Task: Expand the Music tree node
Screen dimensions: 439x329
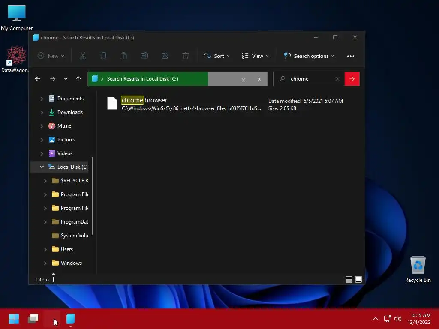Action: pyautogui.click(x=42, y=126)
